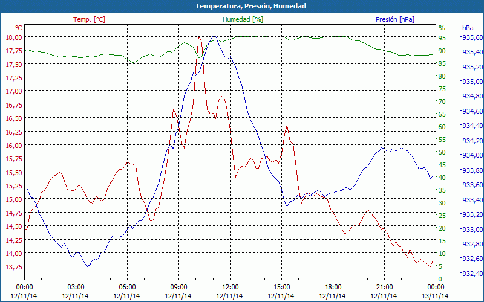Click the blue 'hPa' unit label on pressure axis

468,28
